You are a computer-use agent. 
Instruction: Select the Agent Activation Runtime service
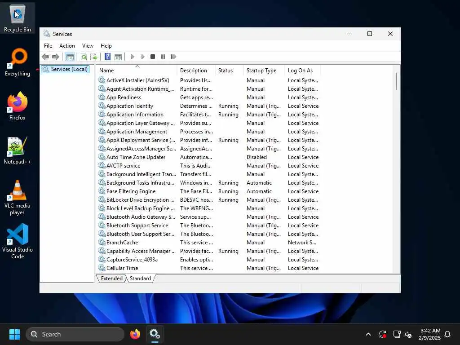coord(208,89)
